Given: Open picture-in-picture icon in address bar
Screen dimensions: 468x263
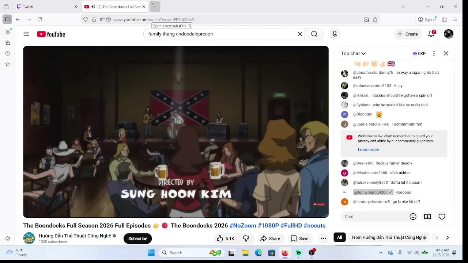Looking at the screenshot, I should 367,20.
